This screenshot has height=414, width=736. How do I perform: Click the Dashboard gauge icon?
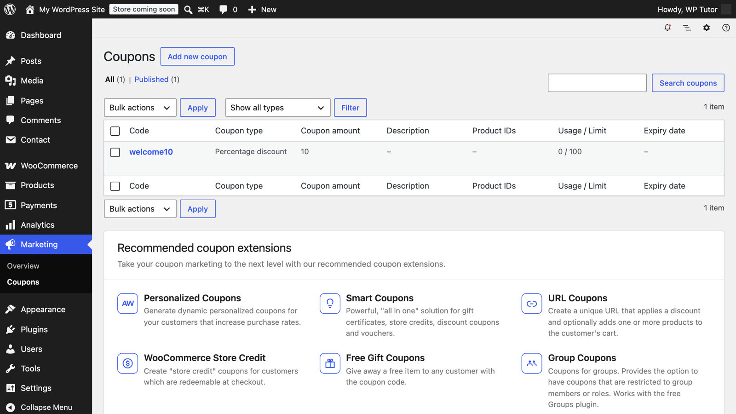(11, 35)
